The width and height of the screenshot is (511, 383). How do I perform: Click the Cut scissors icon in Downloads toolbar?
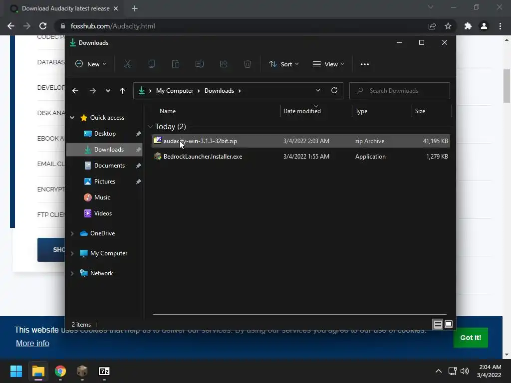[x=127, y=64]
